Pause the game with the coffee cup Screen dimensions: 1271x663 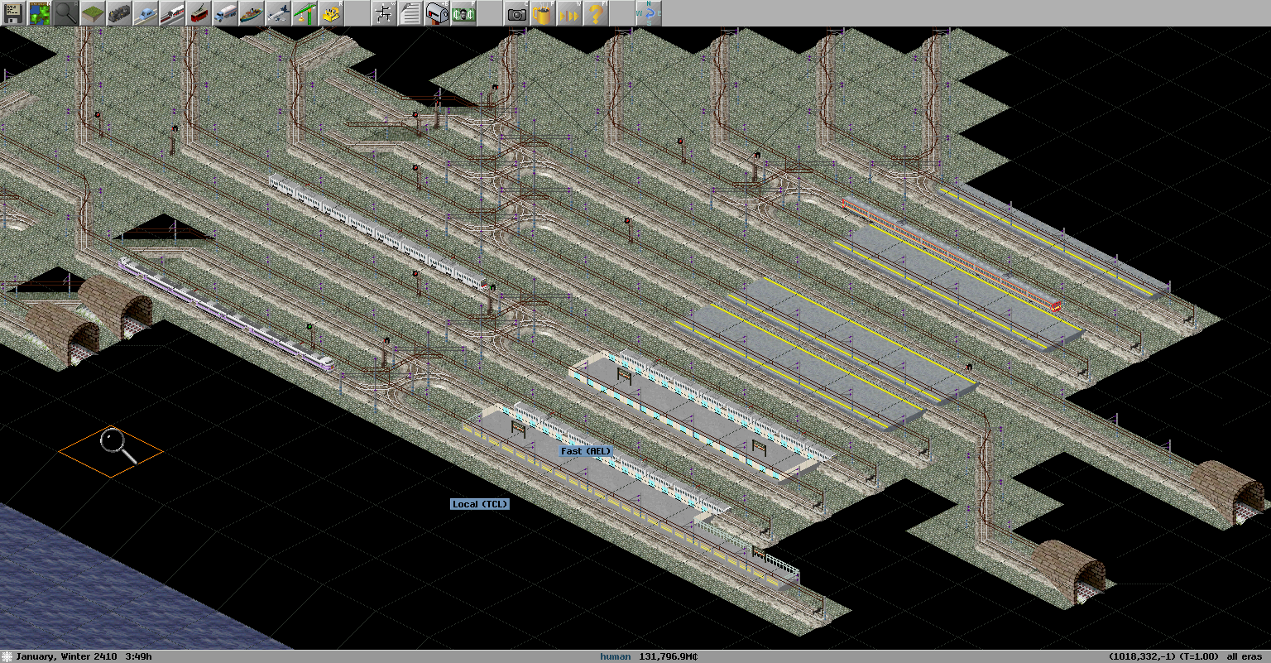pyautogui.click(x=543, y=13)
